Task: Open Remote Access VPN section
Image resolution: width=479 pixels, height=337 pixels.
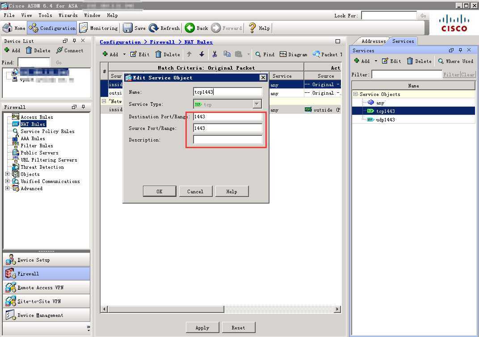Action: click(x=46, y=287)
